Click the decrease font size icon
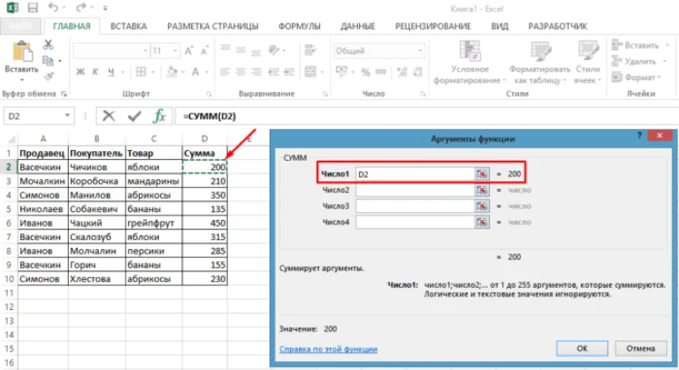This screenshot has height=370, width=679. click(x=204, y=50)
